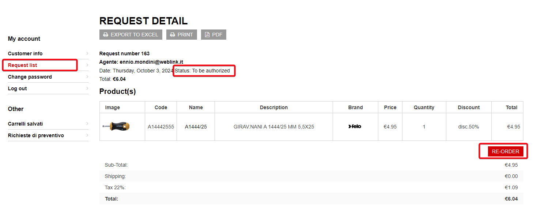
Task: Open Carrelli salvati under Other
Action: pos(26,124)
